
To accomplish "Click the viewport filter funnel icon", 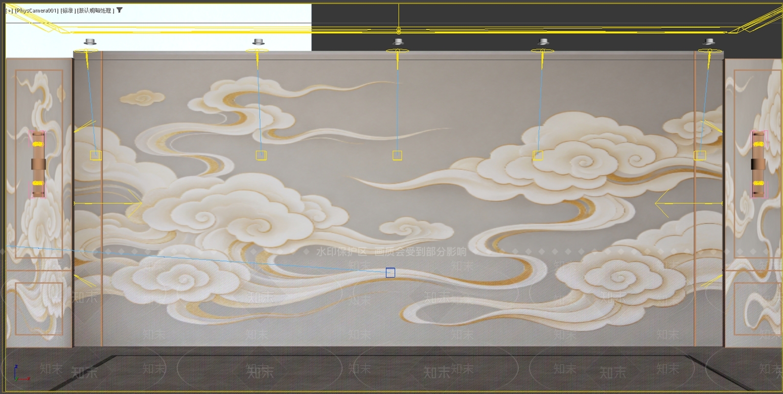I will pos(119,10).
